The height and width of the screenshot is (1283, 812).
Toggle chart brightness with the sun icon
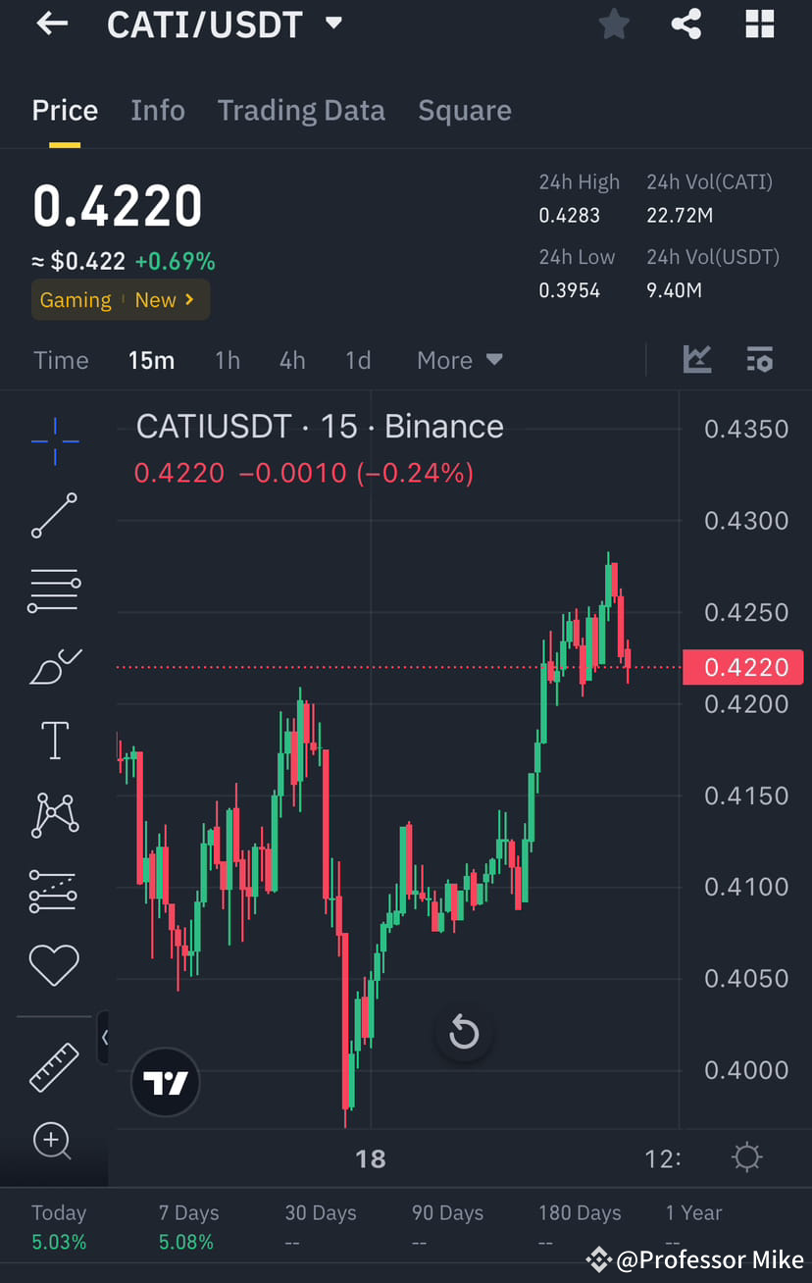(x=746, y=1157)
